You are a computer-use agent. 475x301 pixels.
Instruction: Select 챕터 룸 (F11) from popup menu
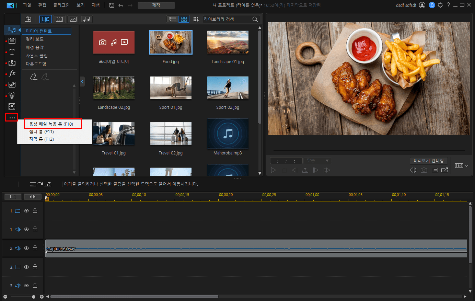[x=42, y=131]
